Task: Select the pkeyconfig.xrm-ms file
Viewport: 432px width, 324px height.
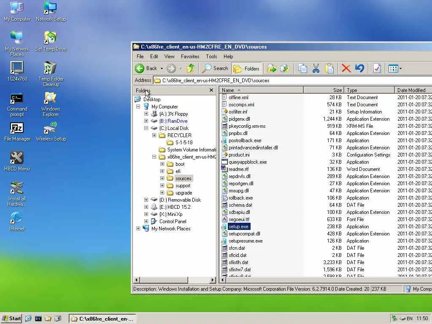Action: coord(247,126)
